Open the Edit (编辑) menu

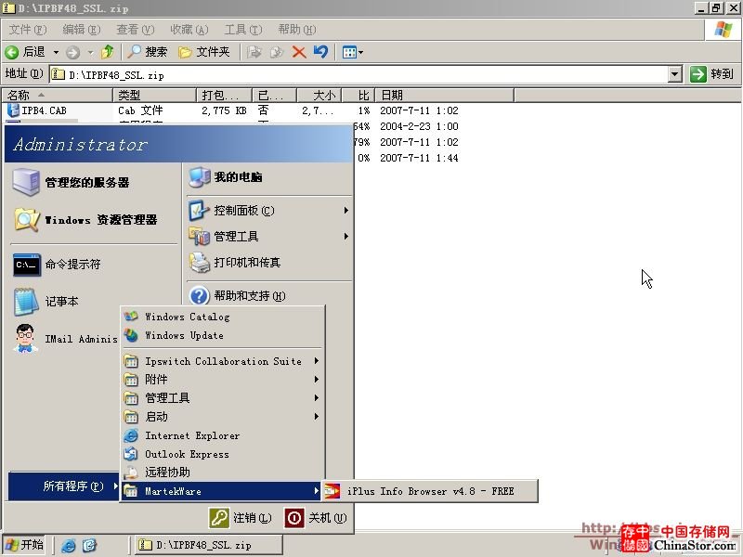pyautogui.click(x=82, y=30)
